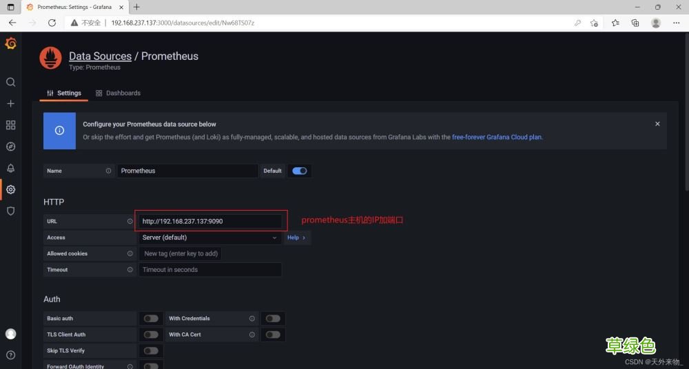Dismiss the info banner with X
The height and width of the screenshot is (369, 689).
tap(657, 124)
